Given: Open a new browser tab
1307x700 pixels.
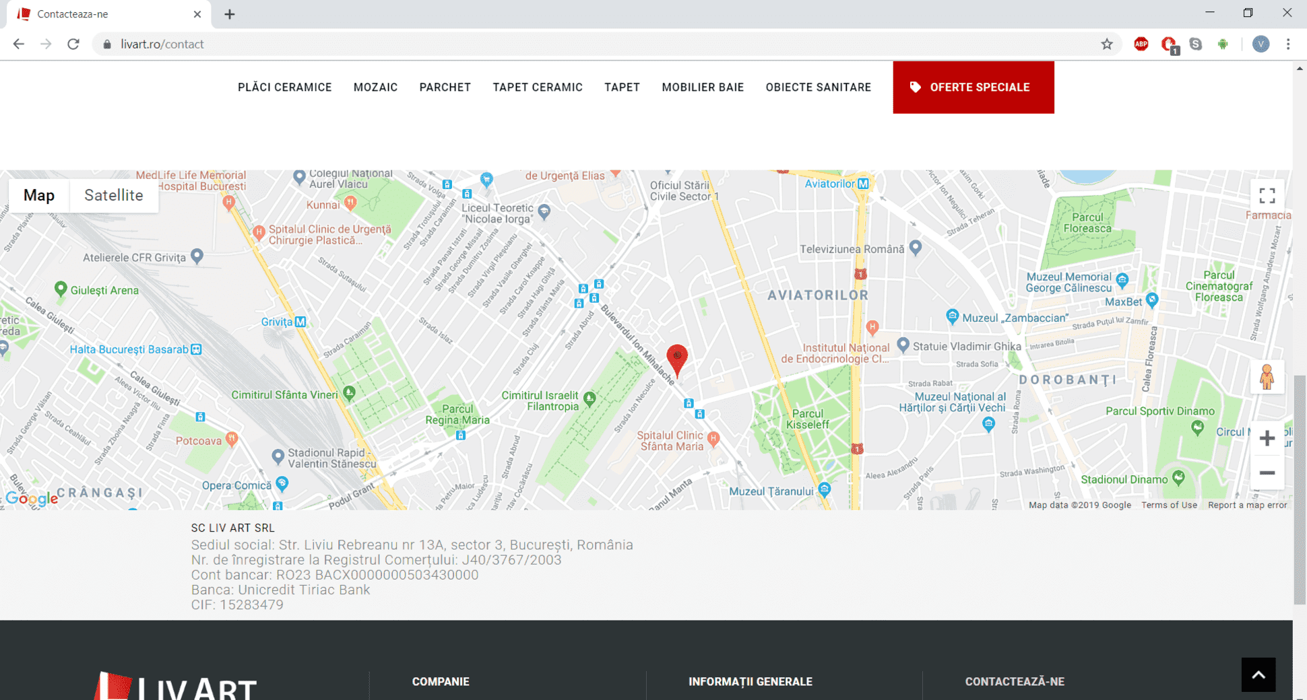Looking at the screenshot, I should click(x=230, y=14).
